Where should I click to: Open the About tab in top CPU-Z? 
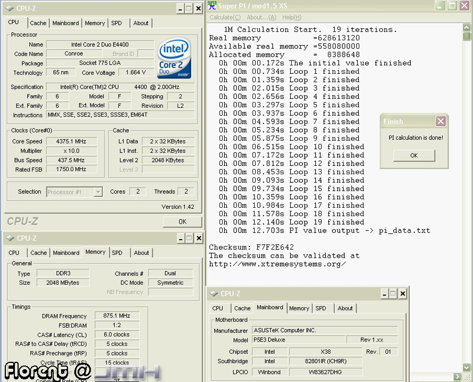141,23
